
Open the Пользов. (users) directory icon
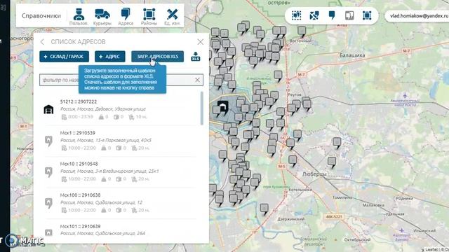79,17
